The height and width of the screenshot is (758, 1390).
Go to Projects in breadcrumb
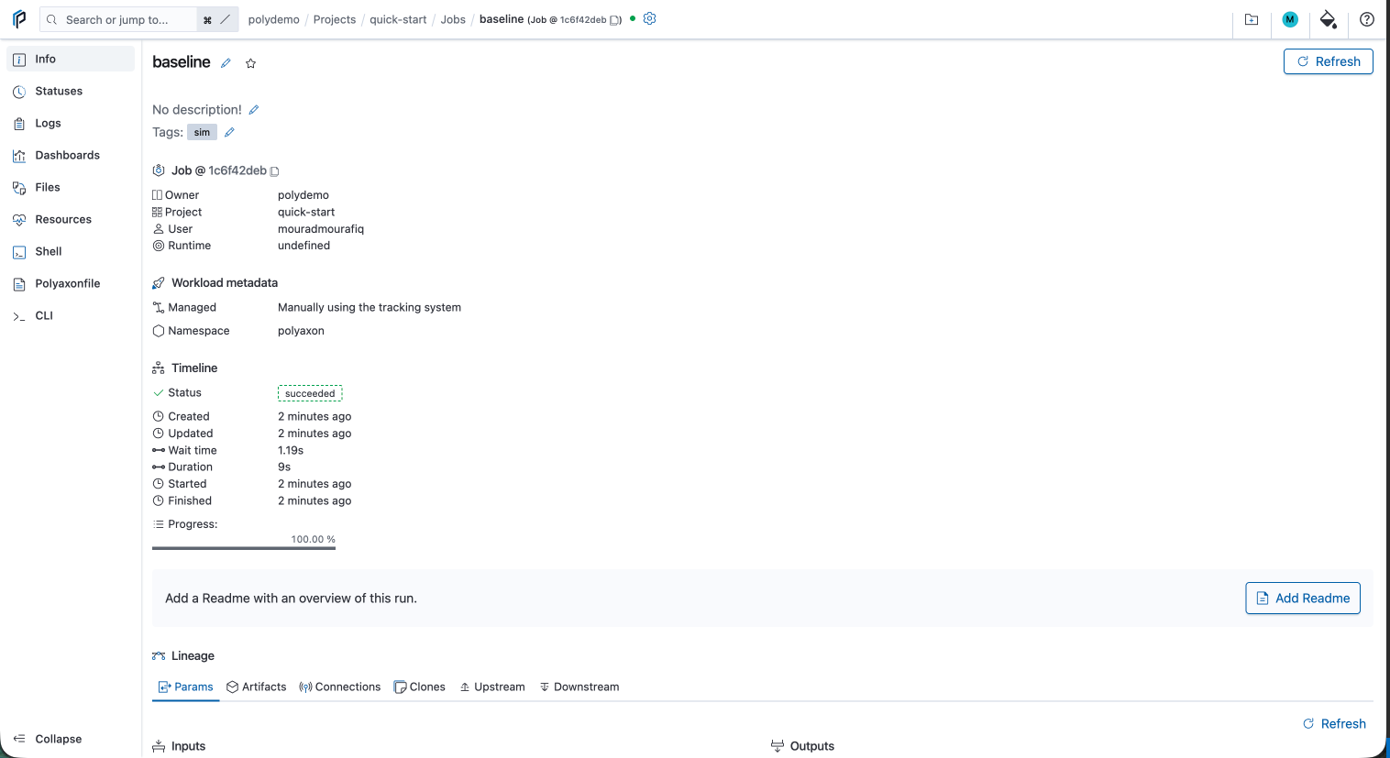tap(335, 19)
